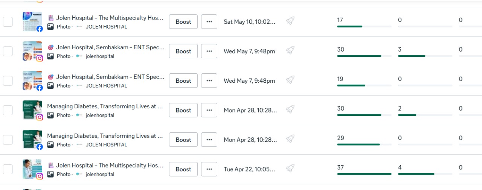This screenshot has width=482, height=190.
Task: Open thumbnail of Instagram Managing Diabetes post
Action: (x=32, y=110)
